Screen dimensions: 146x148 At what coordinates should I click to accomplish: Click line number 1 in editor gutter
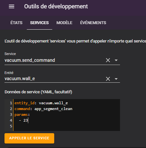11,103
